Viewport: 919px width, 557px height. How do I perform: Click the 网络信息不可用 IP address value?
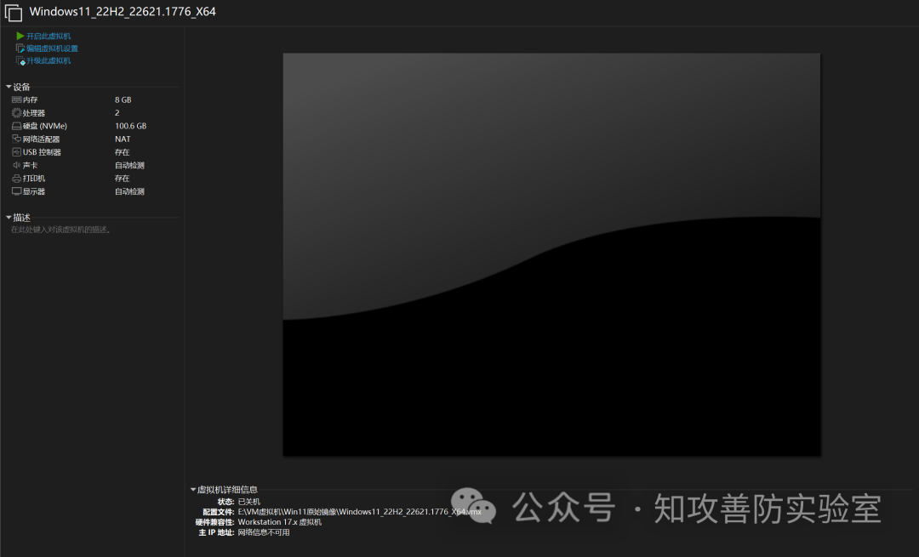(x=264, y=532)
